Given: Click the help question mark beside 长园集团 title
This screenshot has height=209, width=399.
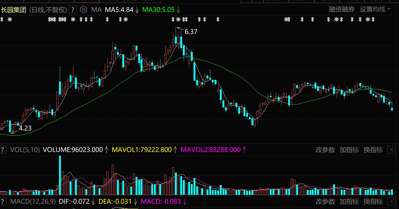Looking at the screenshot, I should point(73,10).
